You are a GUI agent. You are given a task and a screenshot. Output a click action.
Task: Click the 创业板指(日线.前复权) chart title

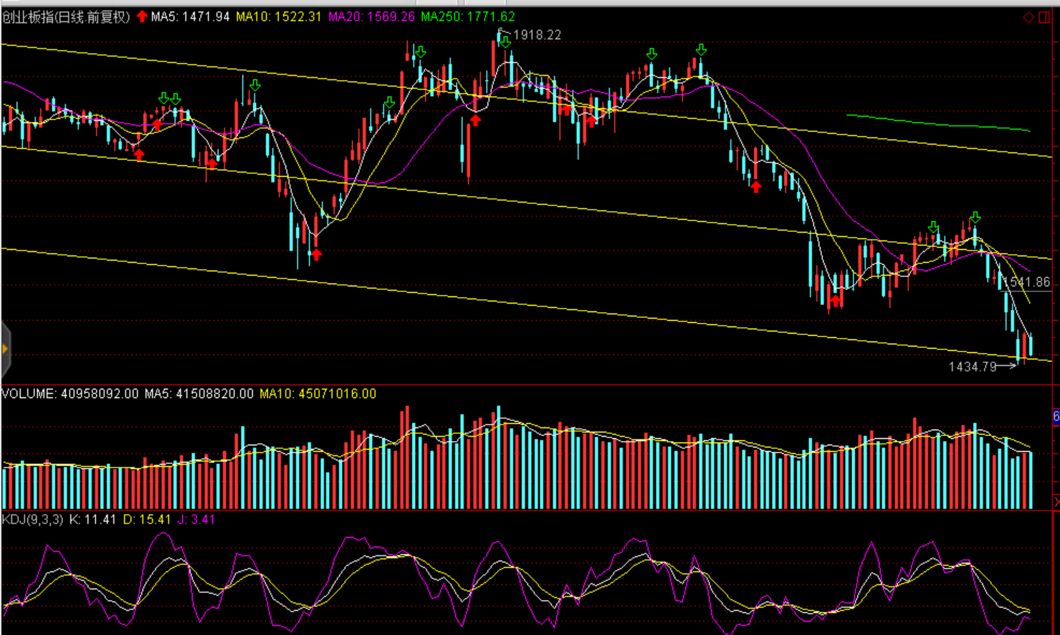(66, 16)
